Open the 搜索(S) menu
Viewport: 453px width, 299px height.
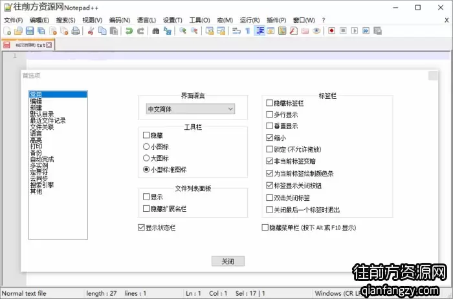pyautogui.click(x=65, y=20)
